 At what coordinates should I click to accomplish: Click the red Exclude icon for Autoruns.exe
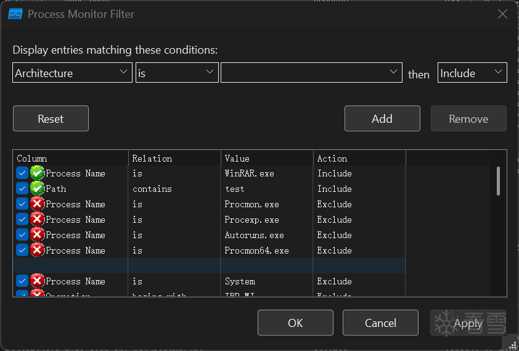[37, 235]
